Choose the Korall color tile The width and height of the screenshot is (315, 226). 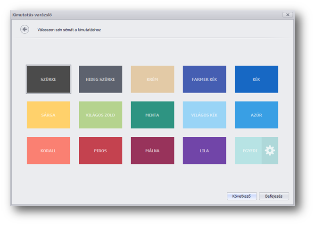(49, 151)
